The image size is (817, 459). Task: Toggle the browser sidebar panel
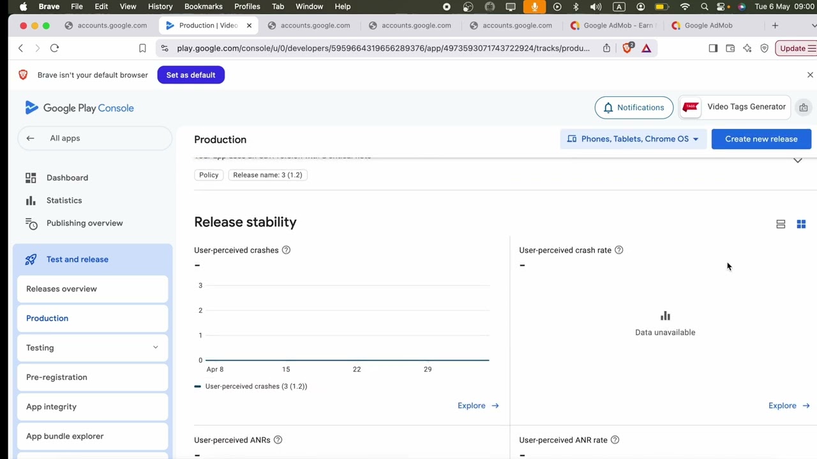click(713, 48)
